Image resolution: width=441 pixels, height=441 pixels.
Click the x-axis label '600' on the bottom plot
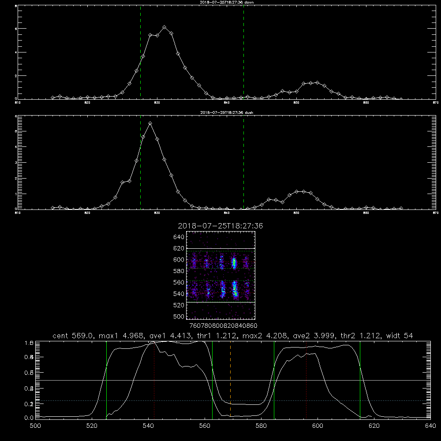(x=318, y=426)
